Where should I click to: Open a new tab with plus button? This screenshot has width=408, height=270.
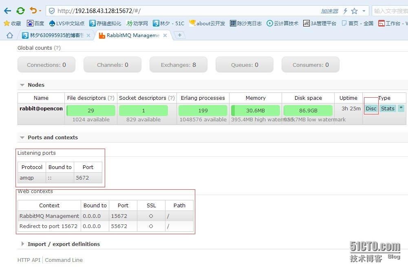coord(179,35)
